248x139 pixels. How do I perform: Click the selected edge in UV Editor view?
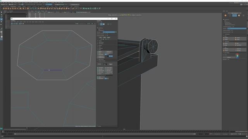click(x=53, y=70)
